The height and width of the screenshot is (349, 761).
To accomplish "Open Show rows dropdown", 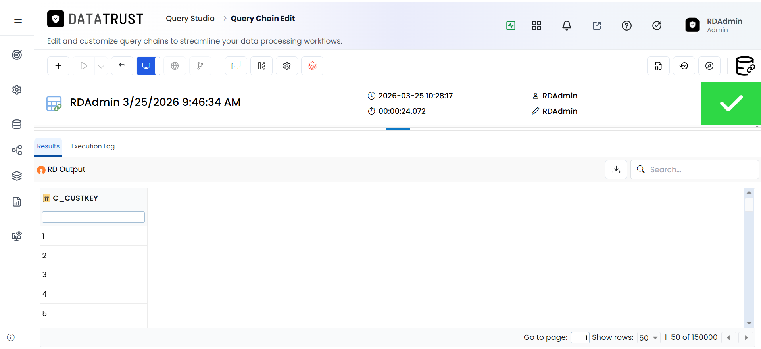I will point(649,338).
